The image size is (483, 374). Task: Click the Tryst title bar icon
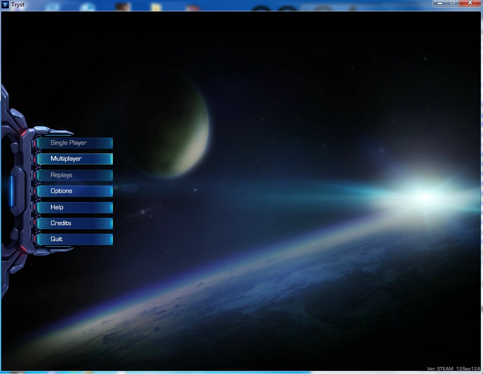(5, 5)
